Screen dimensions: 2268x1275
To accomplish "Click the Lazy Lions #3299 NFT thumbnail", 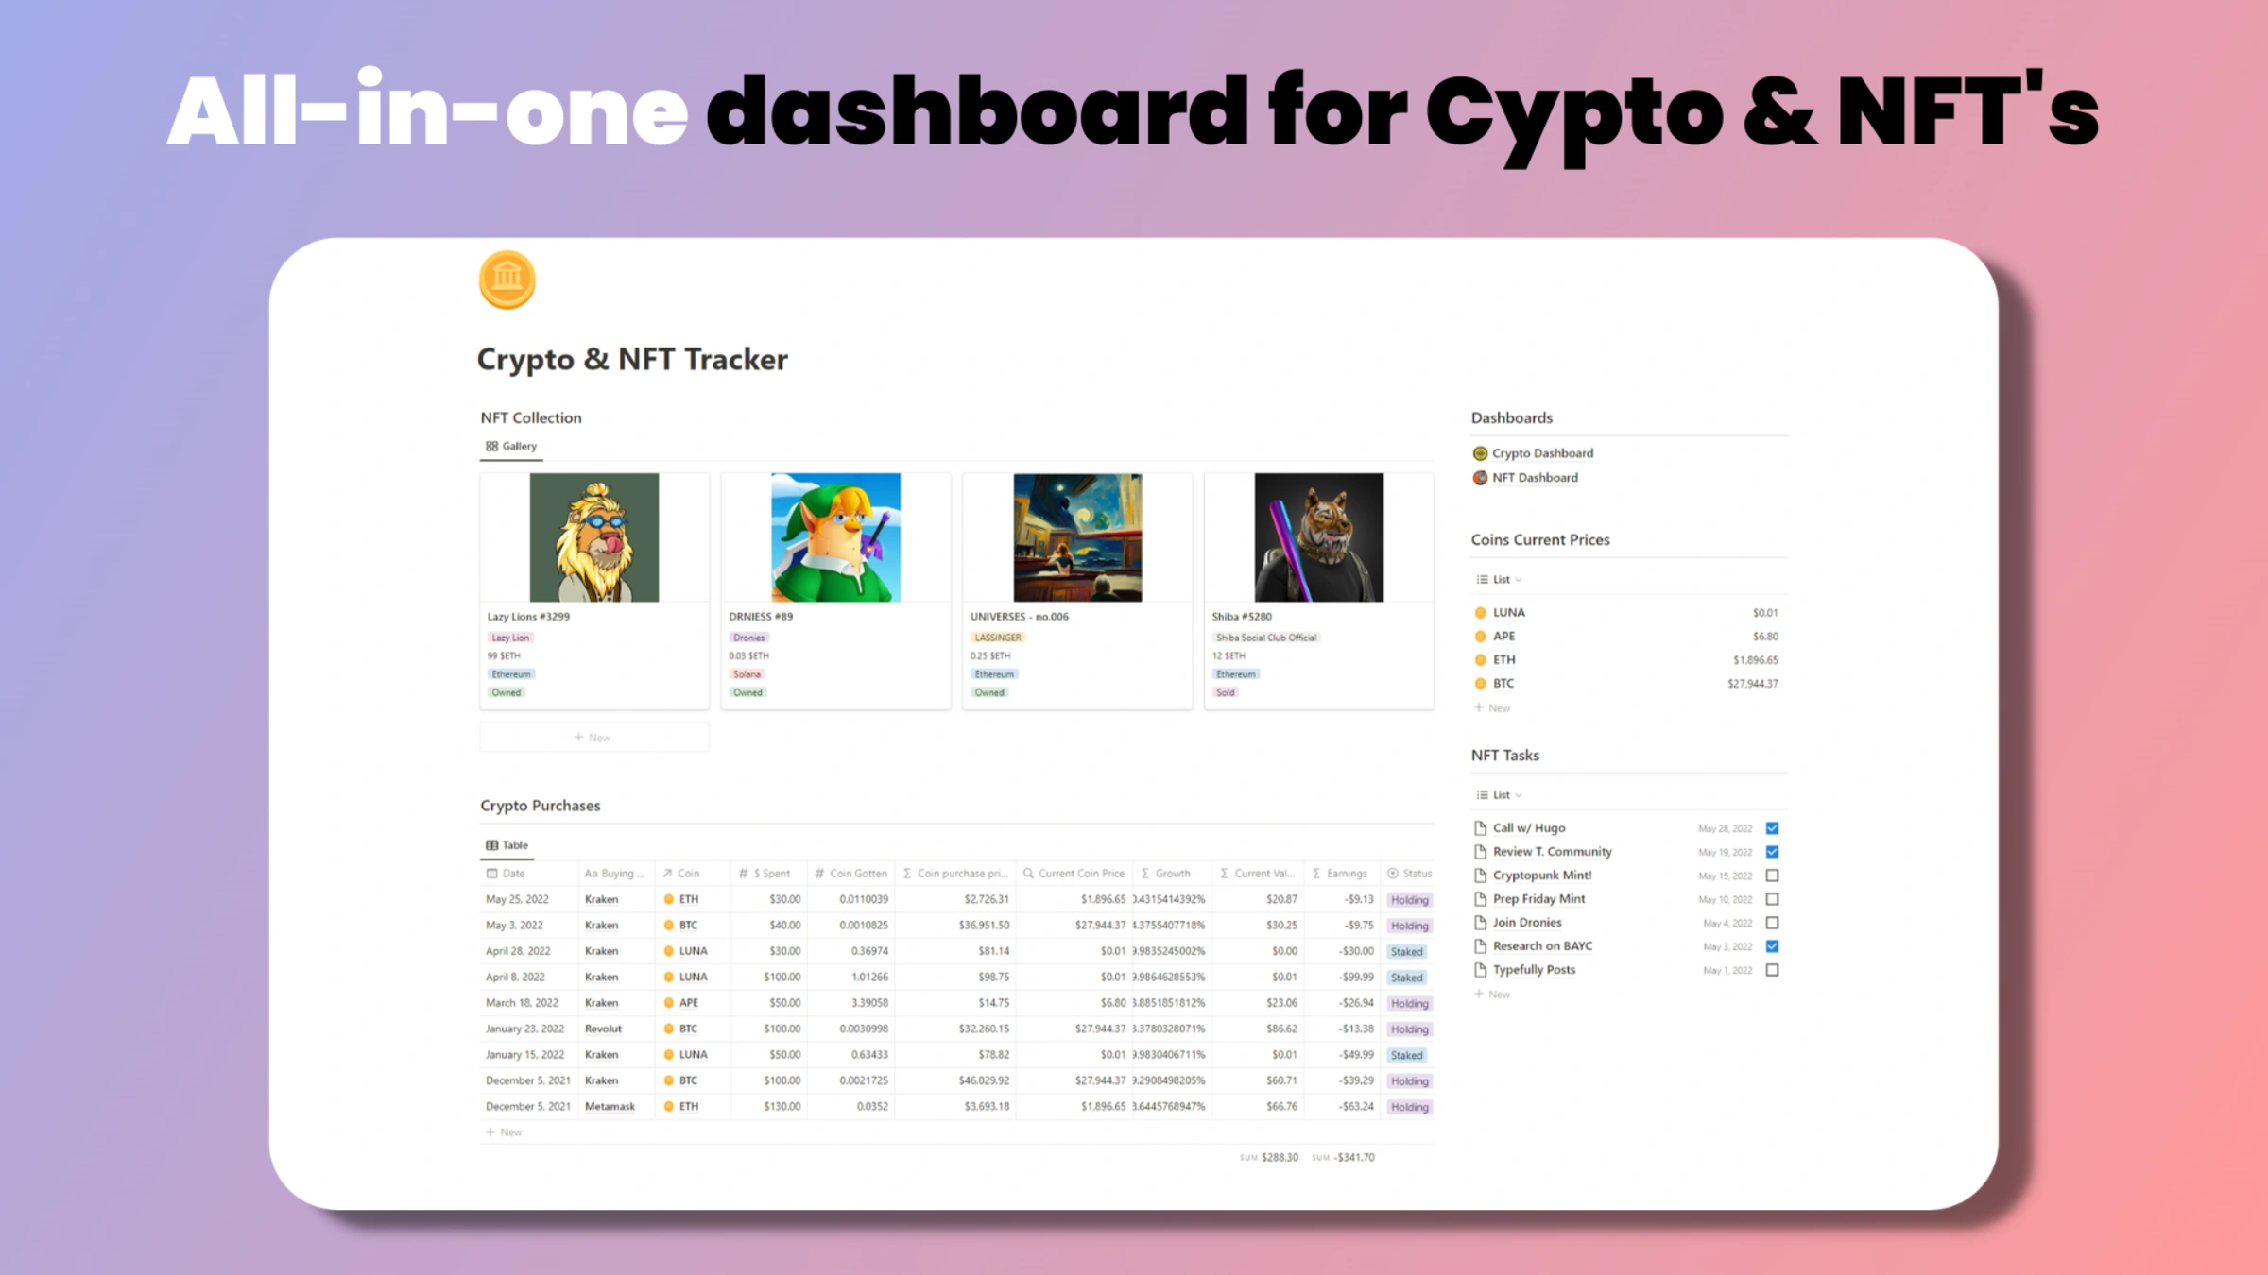I will [x=595, y=535].
